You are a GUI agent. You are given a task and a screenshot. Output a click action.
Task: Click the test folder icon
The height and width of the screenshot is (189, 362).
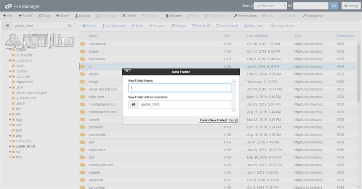click(x=83, y=157)
